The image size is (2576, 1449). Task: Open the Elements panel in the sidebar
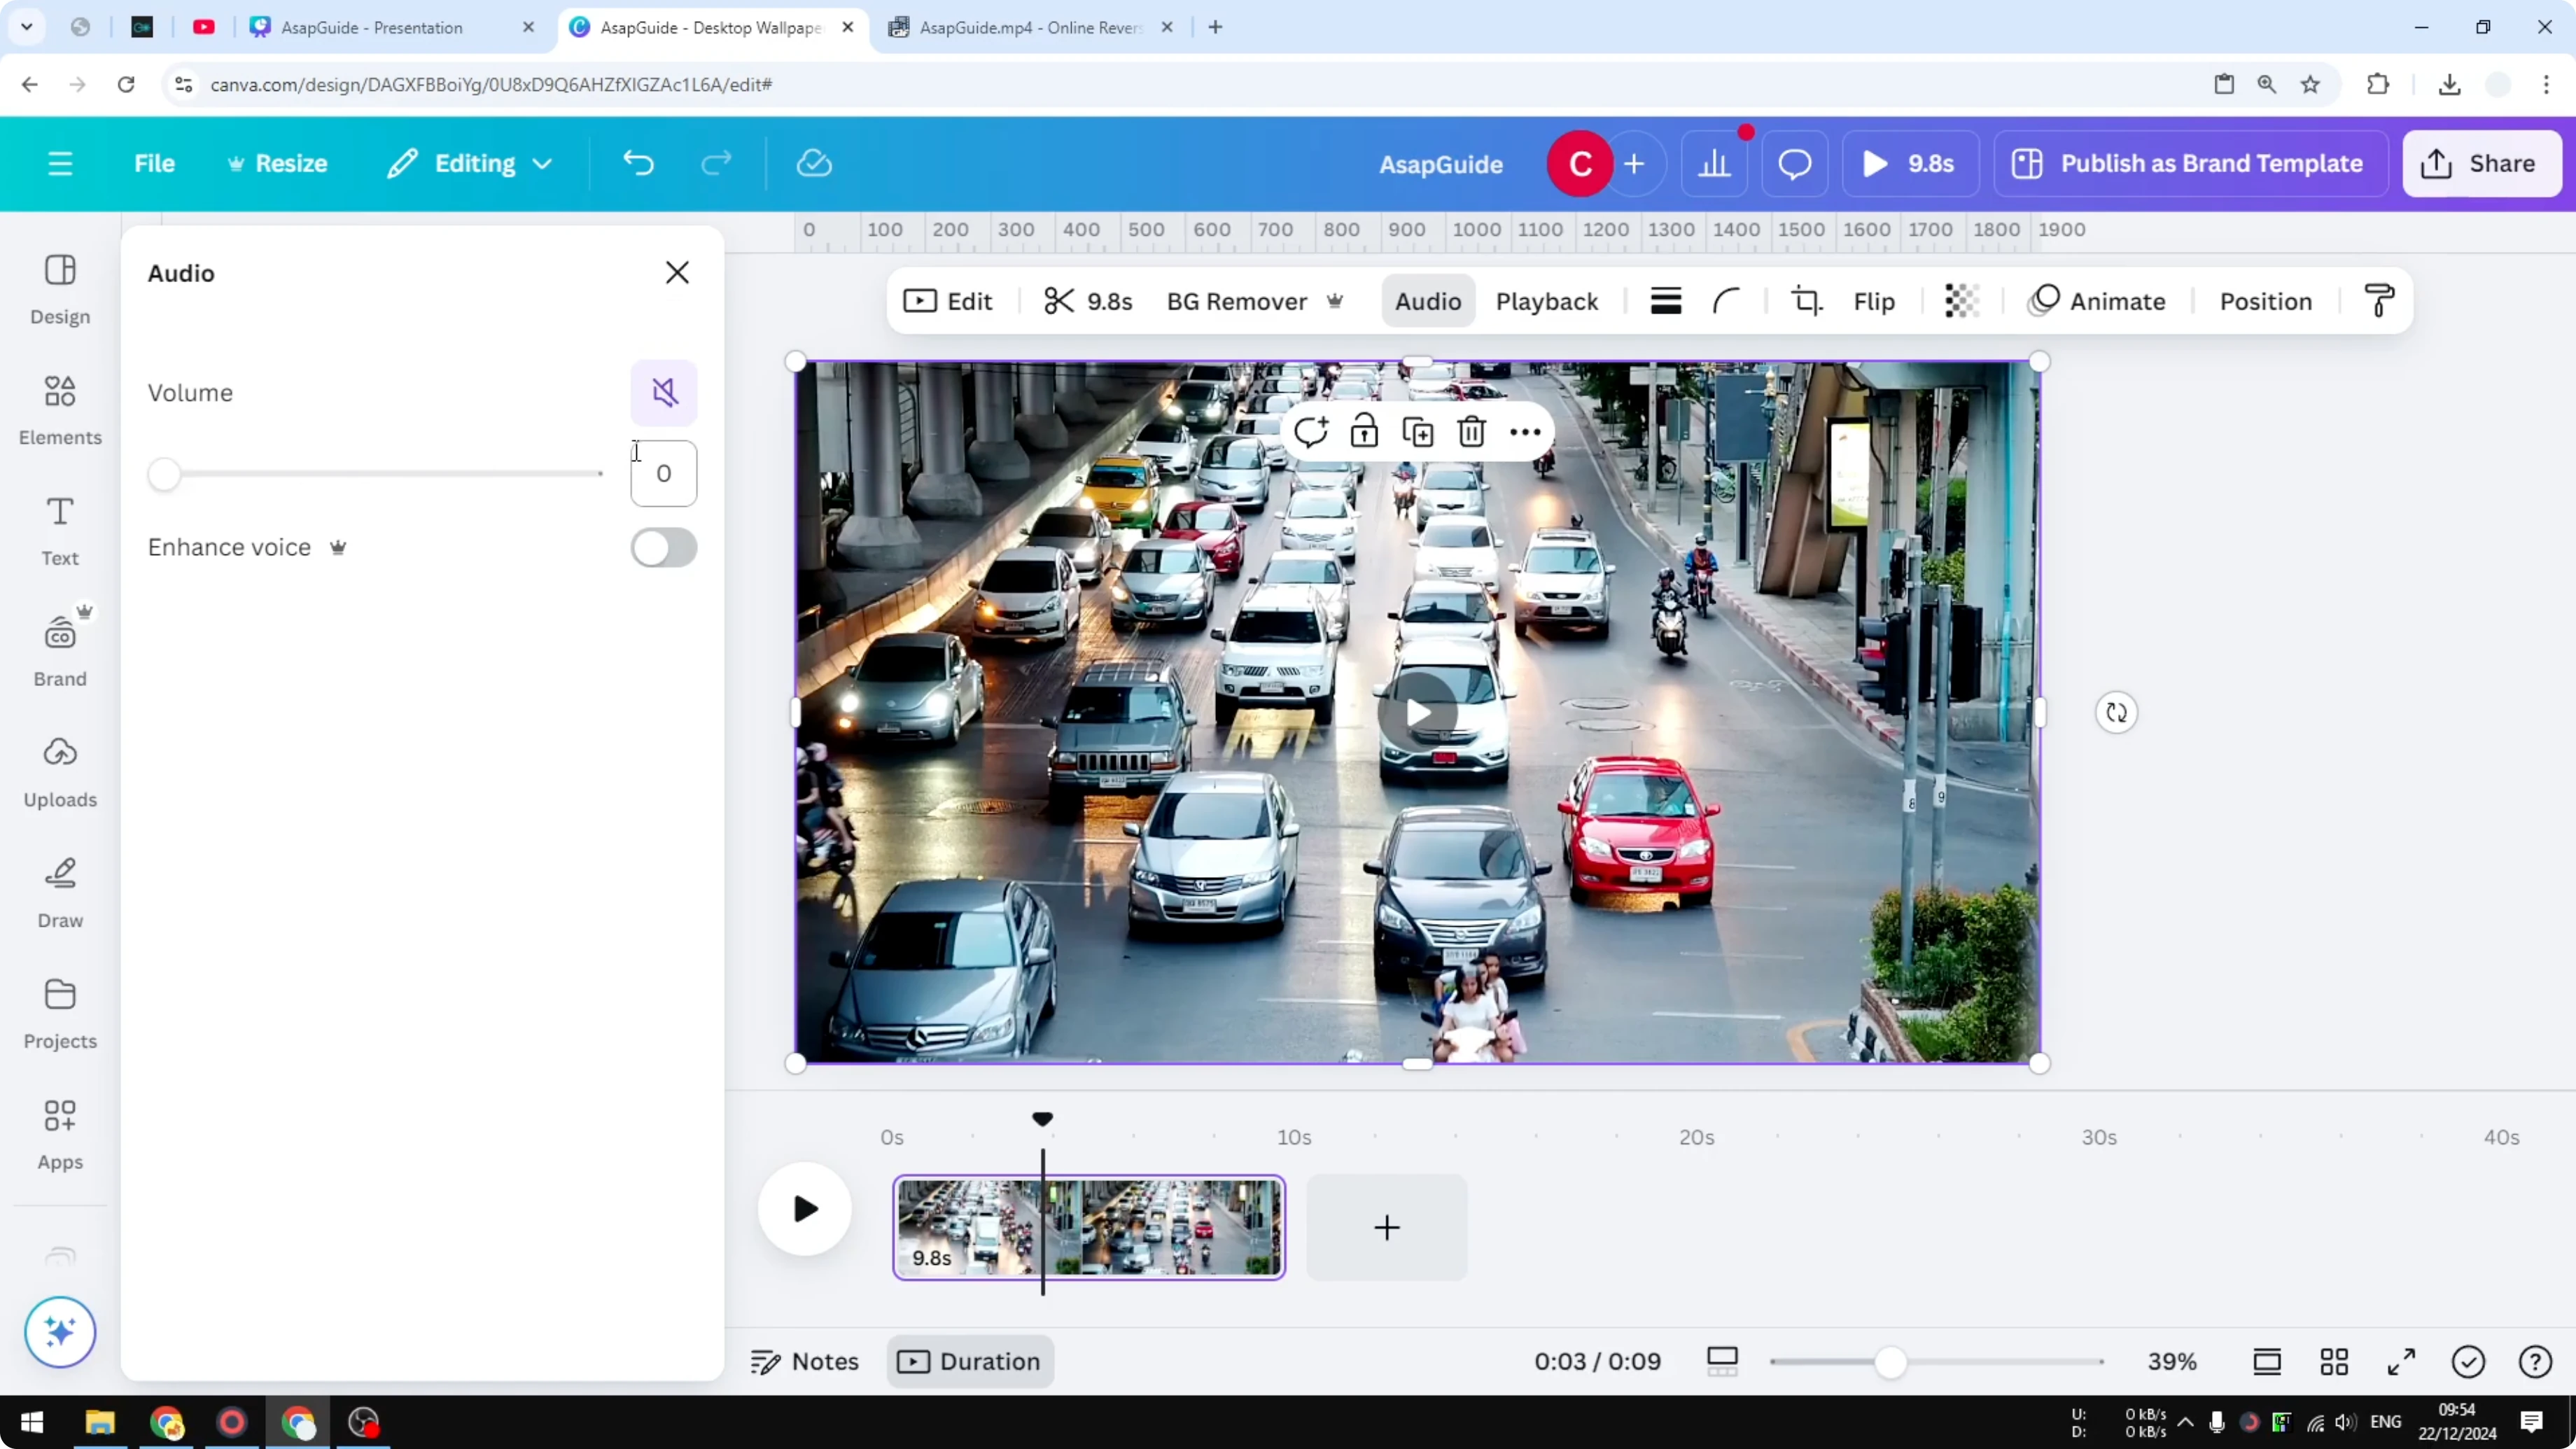(x=59, y=410)
